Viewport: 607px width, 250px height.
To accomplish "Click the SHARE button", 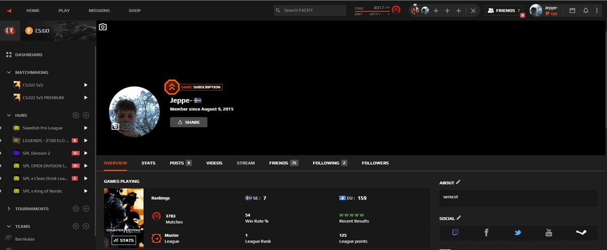I will 188,122.
